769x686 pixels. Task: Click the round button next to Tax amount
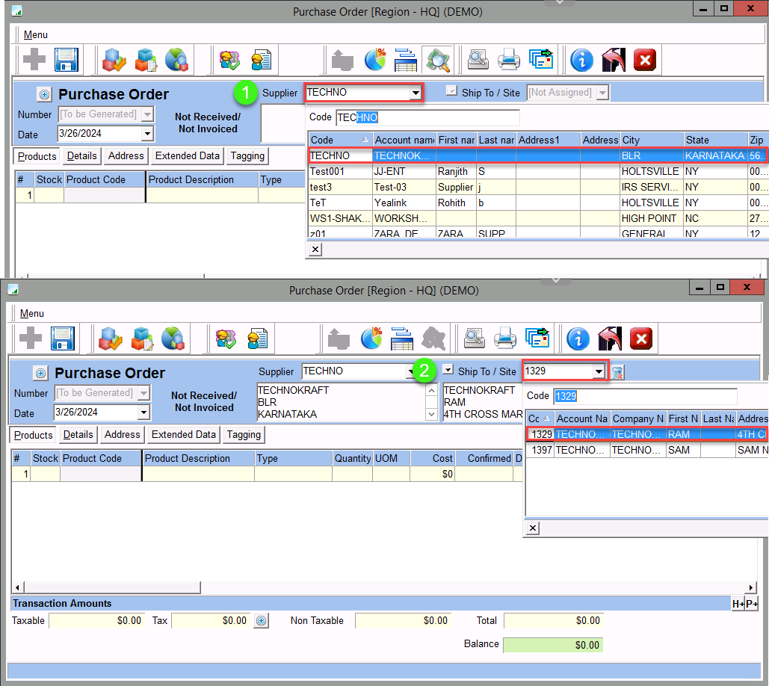[261, 620]
